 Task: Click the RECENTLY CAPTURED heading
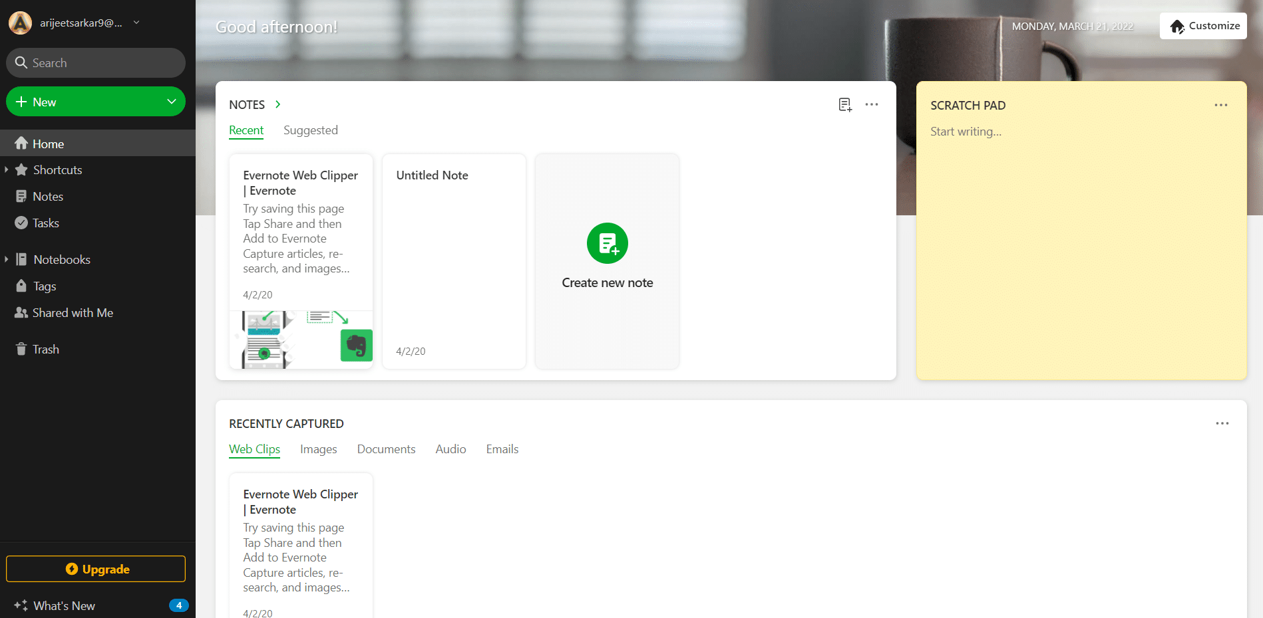(x=286, y=424)
